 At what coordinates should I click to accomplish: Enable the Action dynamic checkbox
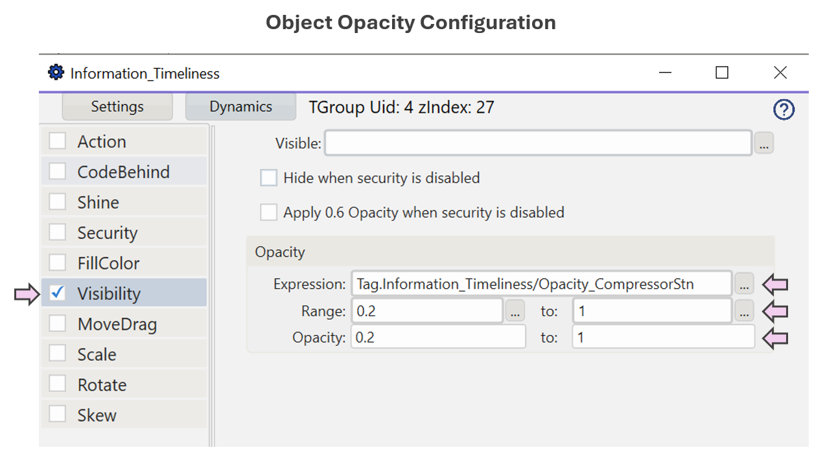coord(58,141)
